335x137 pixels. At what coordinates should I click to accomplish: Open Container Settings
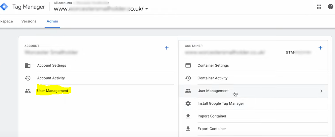pos(213,65)
